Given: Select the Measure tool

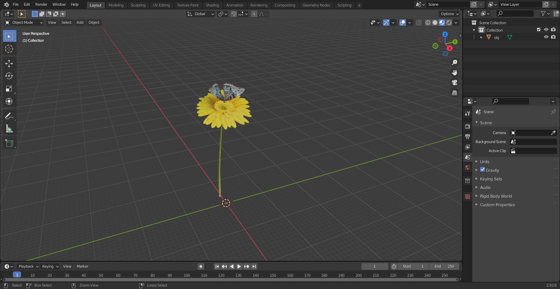Looking at the screenshot, I should click(x=9, y=129).
